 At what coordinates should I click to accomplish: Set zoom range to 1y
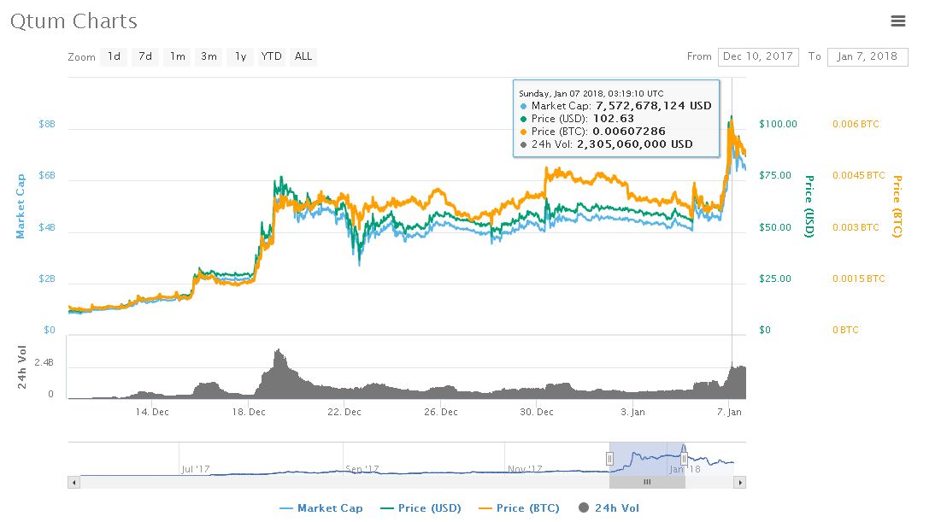(240, 56)
